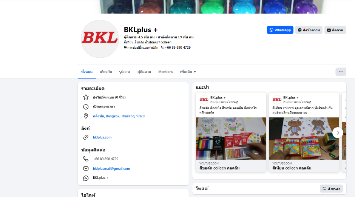The image size is (355, 197).
Task: Open the three-dots more options button
Action: tap(341, 72)
